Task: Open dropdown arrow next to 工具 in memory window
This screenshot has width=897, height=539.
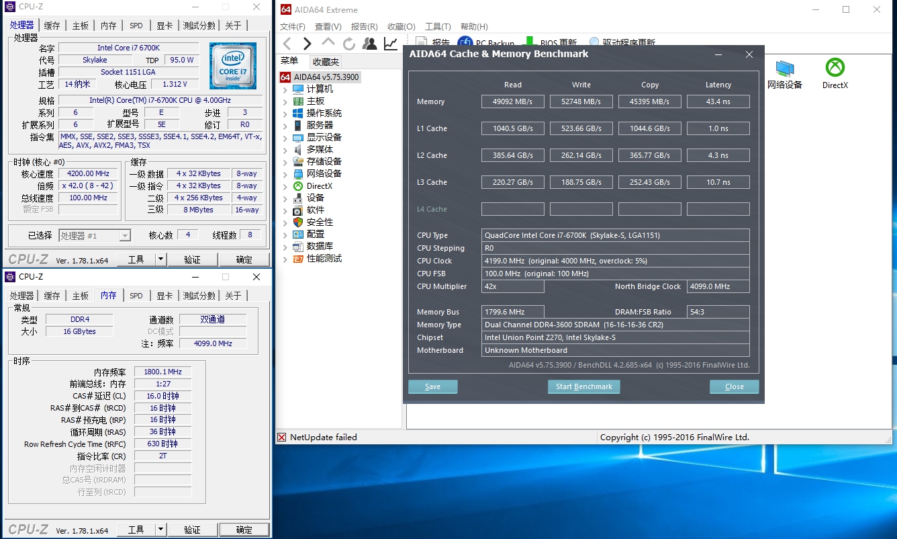Action: 160,530
